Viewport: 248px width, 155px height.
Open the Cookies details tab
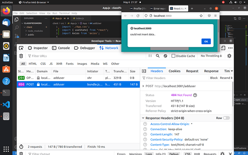pos(174,71)
